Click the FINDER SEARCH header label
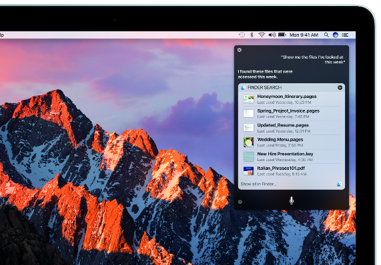The image size is (381, 265). pyautogui.click(x=265, y=87)
